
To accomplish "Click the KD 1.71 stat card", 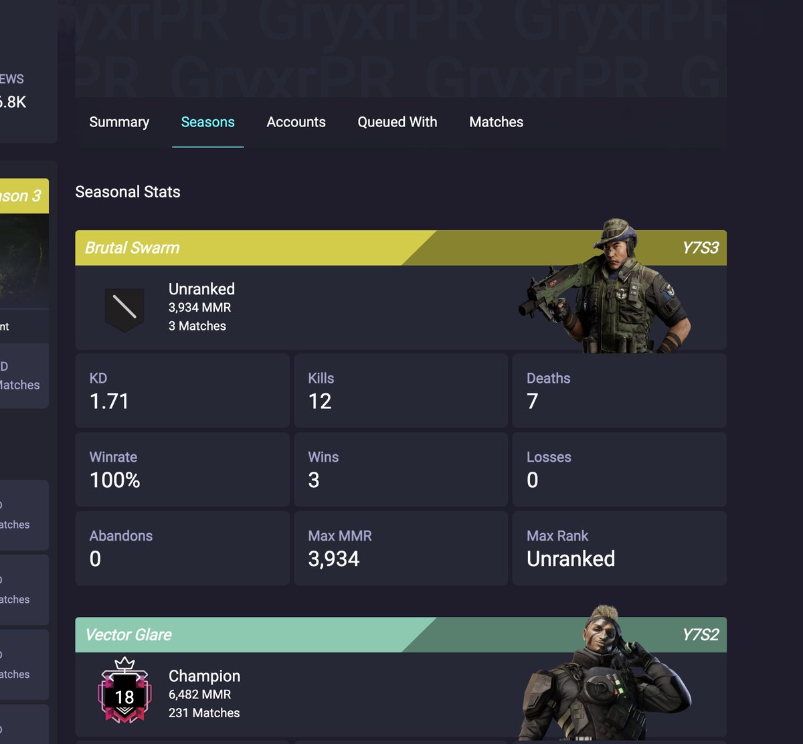I will click(x=182, y=391).
